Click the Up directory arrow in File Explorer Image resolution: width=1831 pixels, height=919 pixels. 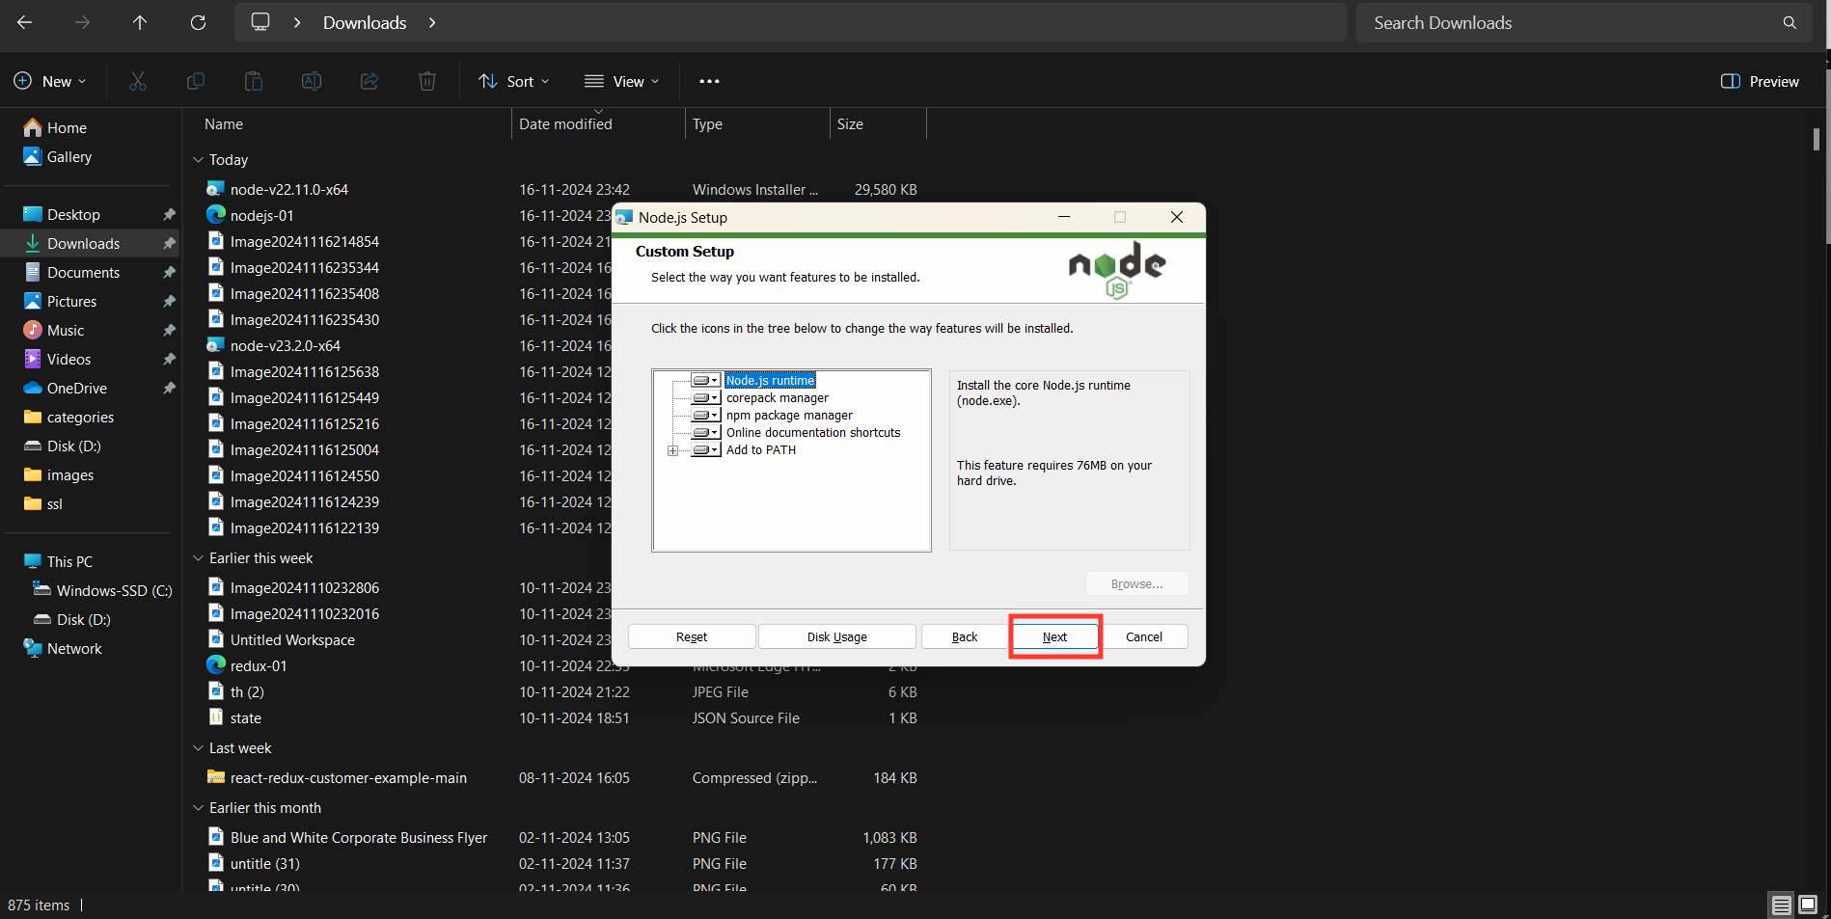click(x=140, y=22)
